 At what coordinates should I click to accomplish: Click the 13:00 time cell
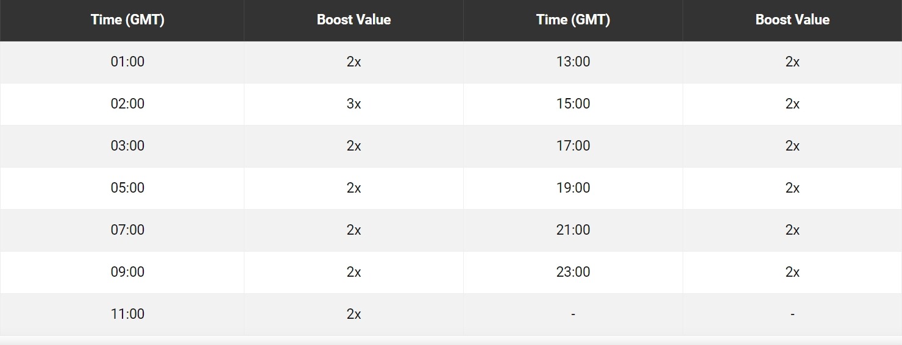pos(573,62)
